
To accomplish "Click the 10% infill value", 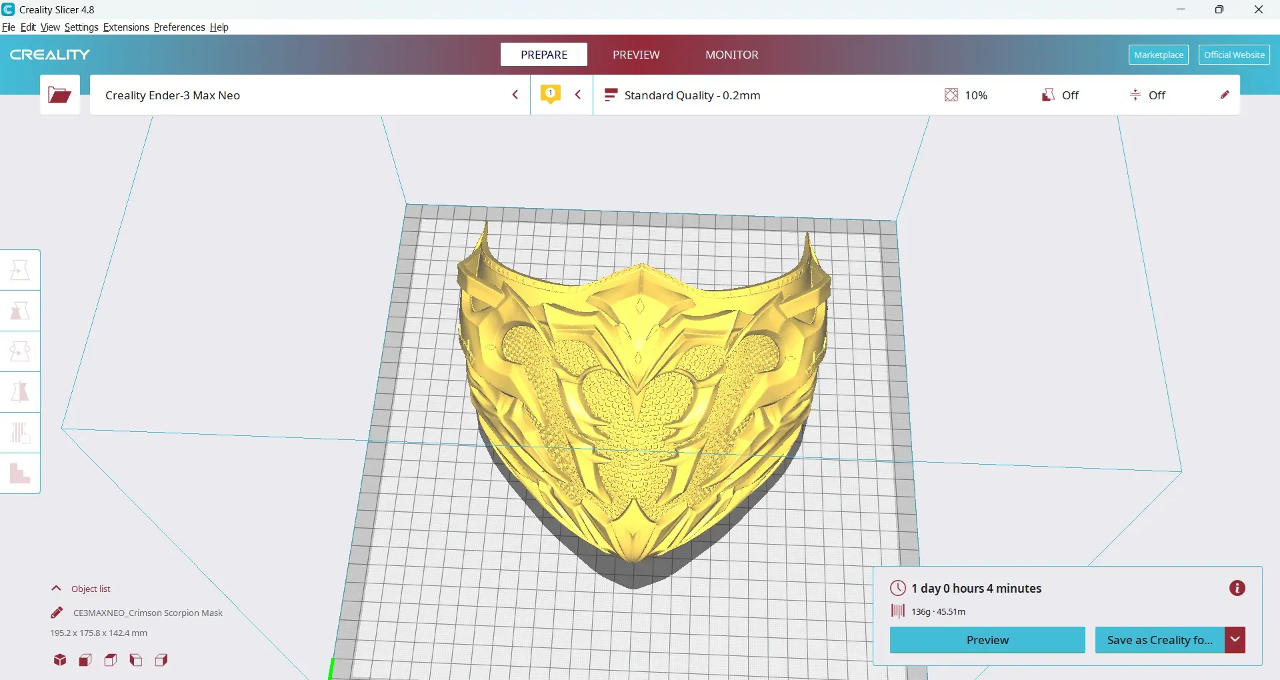I will coord(976,95).
